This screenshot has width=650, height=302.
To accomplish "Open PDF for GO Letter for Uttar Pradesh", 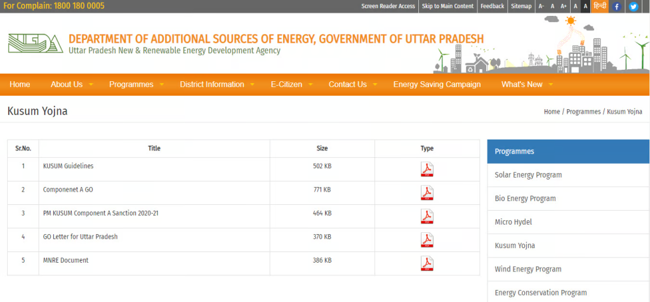I will (x=427, y=240).
